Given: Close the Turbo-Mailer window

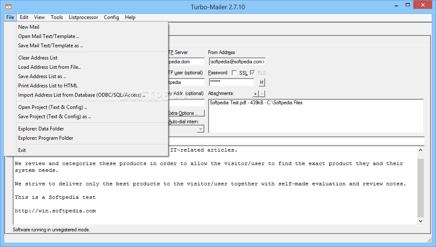Looking at the screenshot, I should pos(422,5).
